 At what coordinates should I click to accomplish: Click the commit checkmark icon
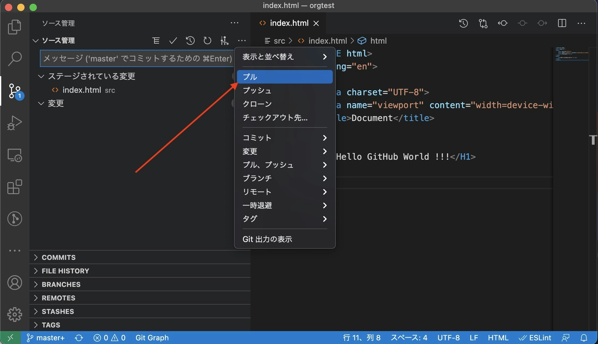[x=173, y=41]
